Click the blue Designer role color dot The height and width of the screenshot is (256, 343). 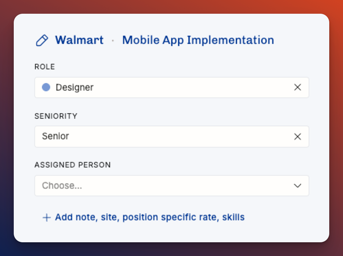pos(46,88)
